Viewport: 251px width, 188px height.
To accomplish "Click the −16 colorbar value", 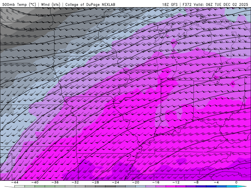I will [156, 182].
